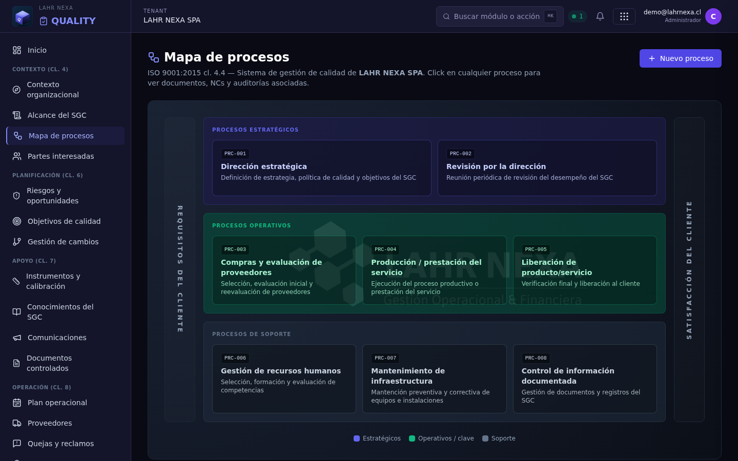Click the Mapa de procesos heading icon
Image resolution: width=738 pixels, height=461 pixels.
(153, 57)
